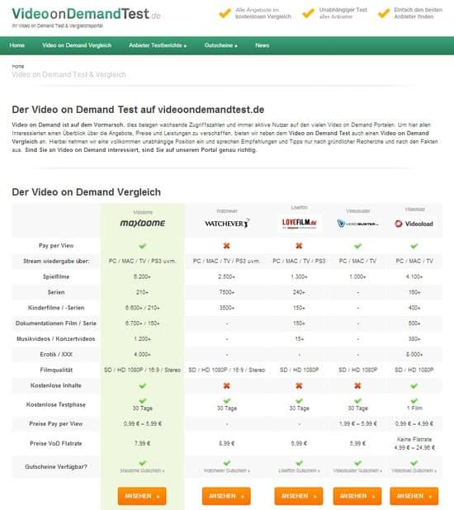Click the 'Spielfilme' row label

pyautogui.click(x=56, y=276)
